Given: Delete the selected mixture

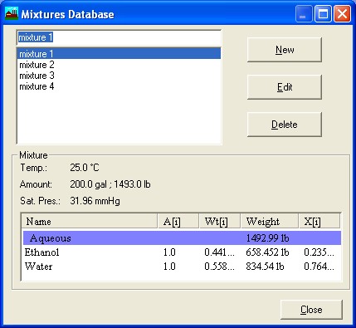Looking at the screenshot, I should click(x=285, y=125).
